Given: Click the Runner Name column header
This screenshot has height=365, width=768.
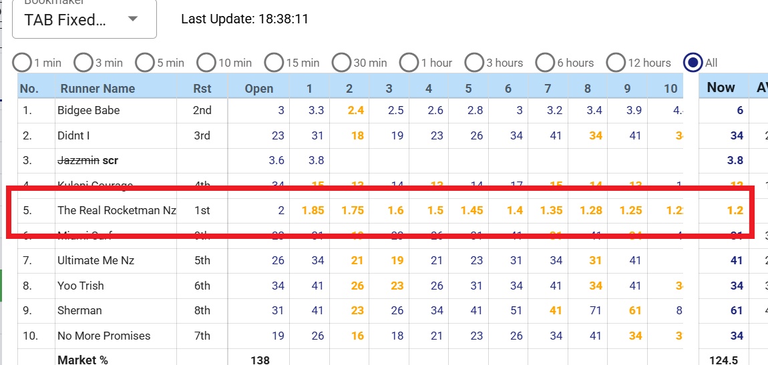Looking at the screenshot, I should [x=98, y=88].
